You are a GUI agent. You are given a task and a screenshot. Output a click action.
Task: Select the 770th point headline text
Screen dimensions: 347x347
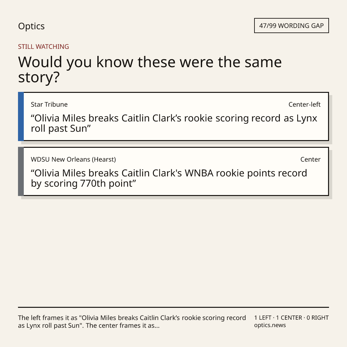pyautogui.click(x=169, y=178)
